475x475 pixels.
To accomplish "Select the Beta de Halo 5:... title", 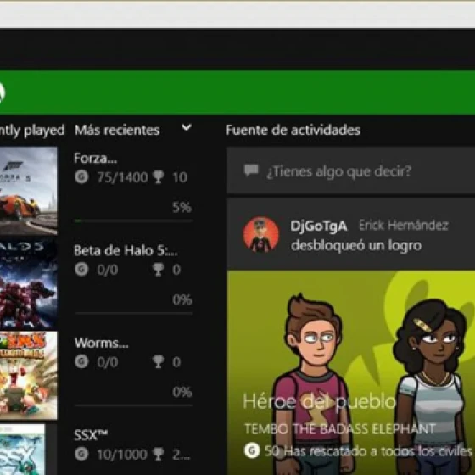I will (x=126, y=250).
